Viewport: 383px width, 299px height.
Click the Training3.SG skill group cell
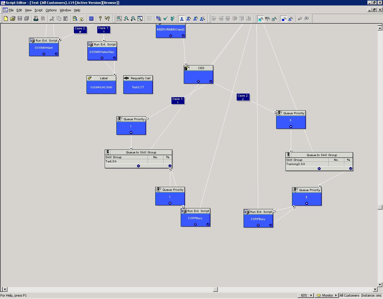(x=307, y=164)
